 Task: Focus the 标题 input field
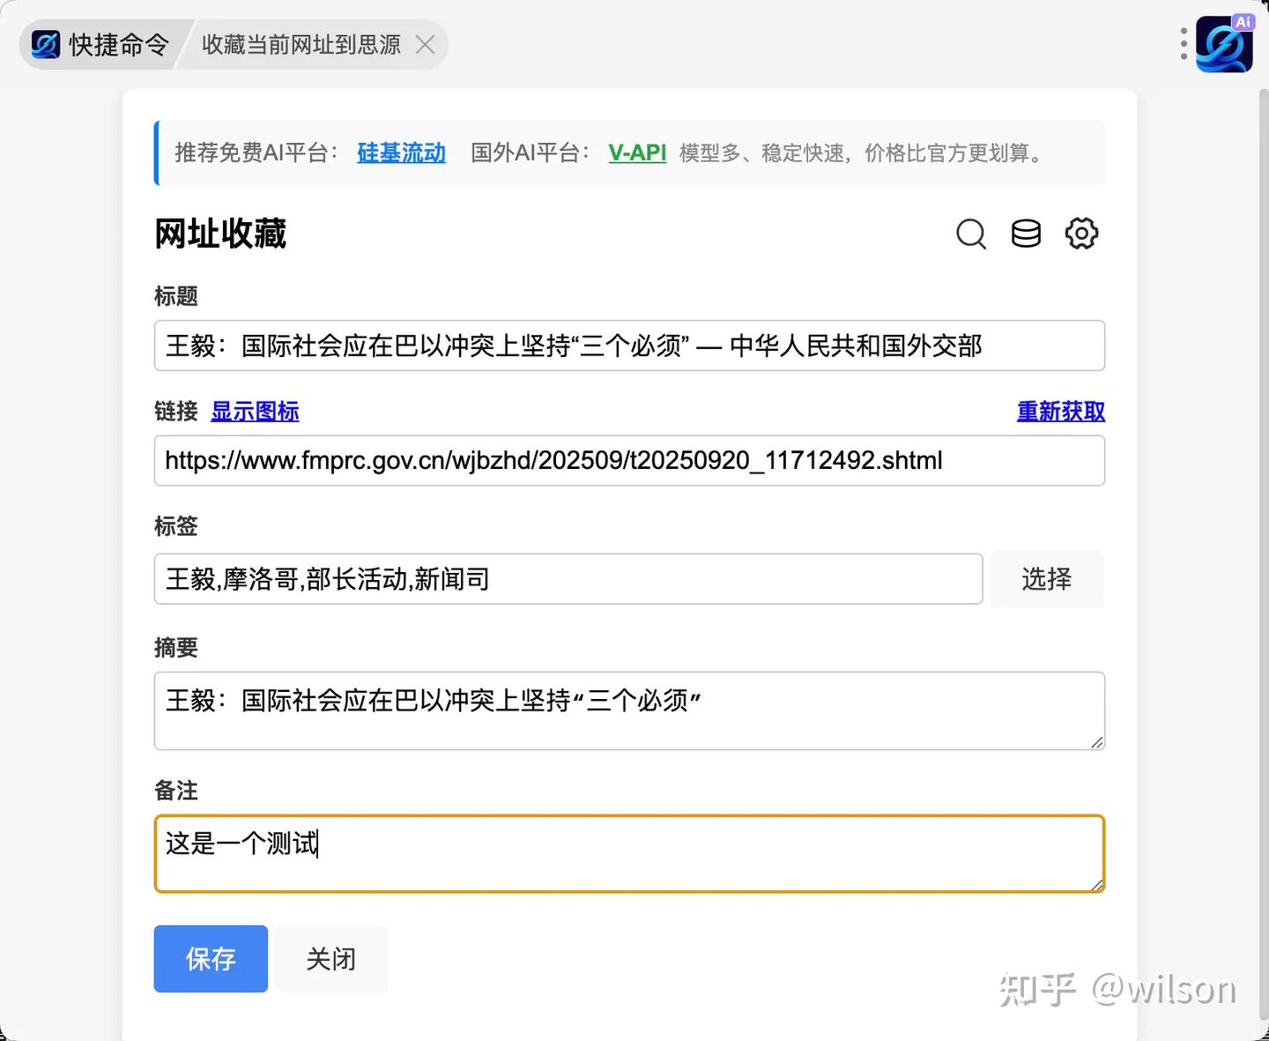629,346
